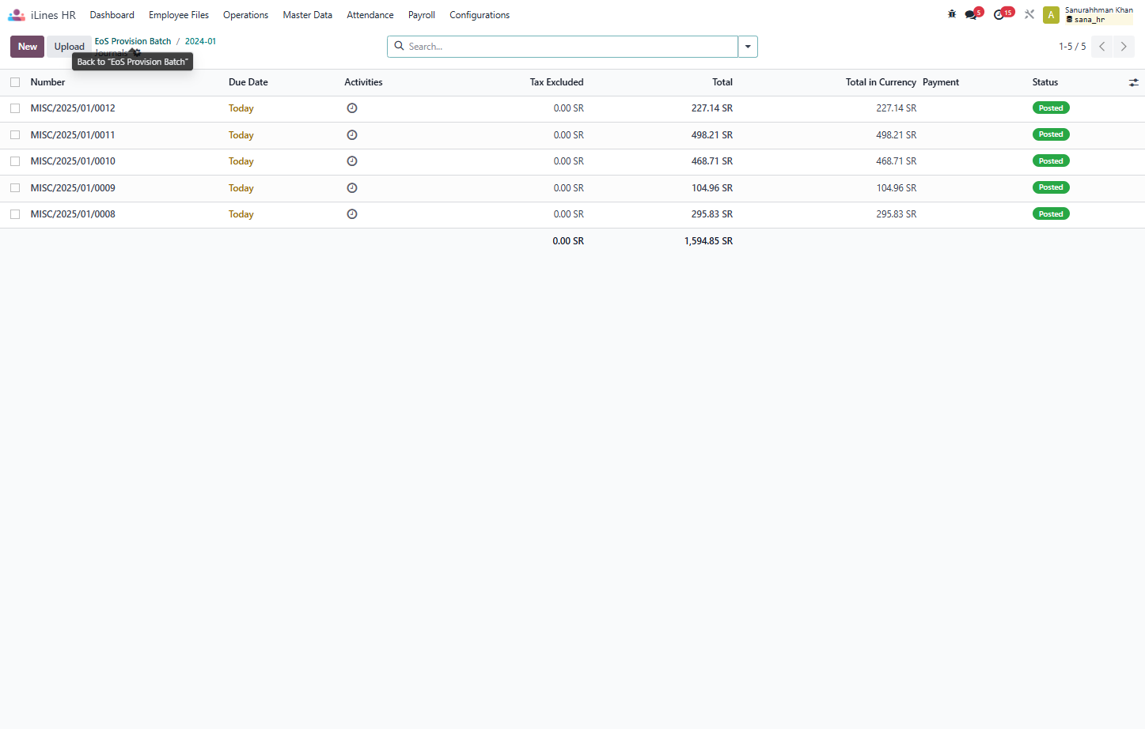This screenshot has width=1145, height=729.
Task: Open the Dashboard menu
Action: tap(112, 15)
